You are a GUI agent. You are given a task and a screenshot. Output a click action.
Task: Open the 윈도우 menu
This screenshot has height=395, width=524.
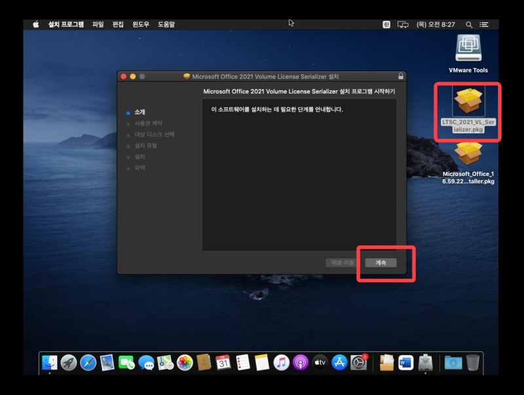click(x=141, y=24)
